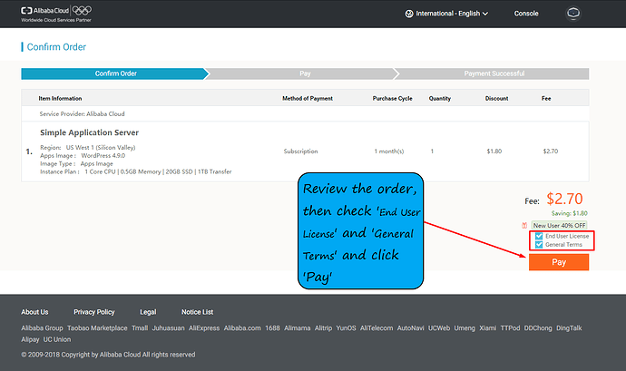
Task: Click the Alimama footer link
Action: pos(297,327)
